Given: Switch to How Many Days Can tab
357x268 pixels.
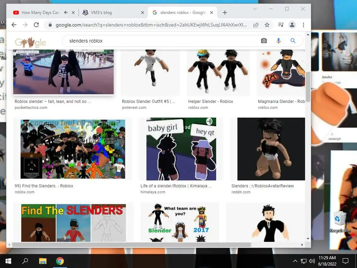Looking at the screenshot, I should [x=40, y=13].
